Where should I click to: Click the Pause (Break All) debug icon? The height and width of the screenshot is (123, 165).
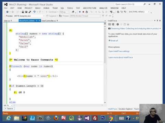tap(80, 12)
